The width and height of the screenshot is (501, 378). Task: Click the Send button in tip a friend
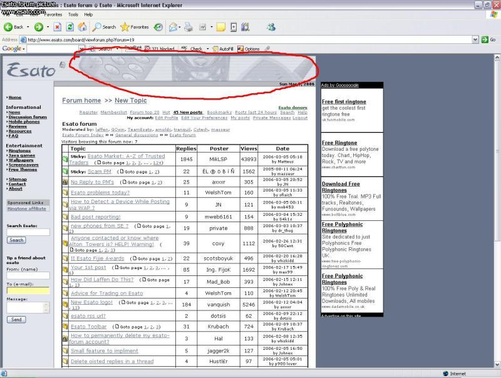click(16, 320)
